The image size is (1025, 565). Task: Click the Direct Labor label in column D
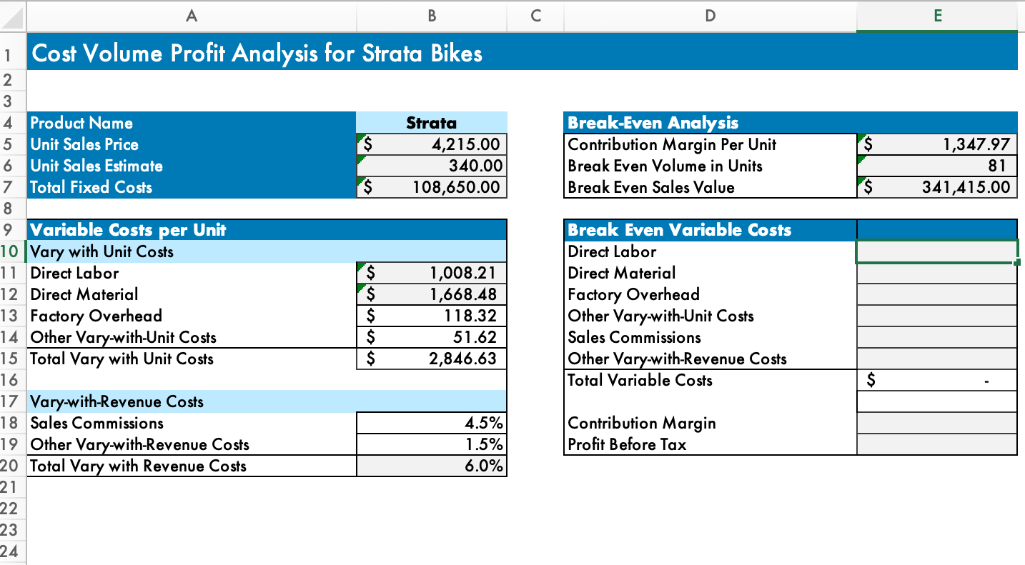click(x=612, y=251)
